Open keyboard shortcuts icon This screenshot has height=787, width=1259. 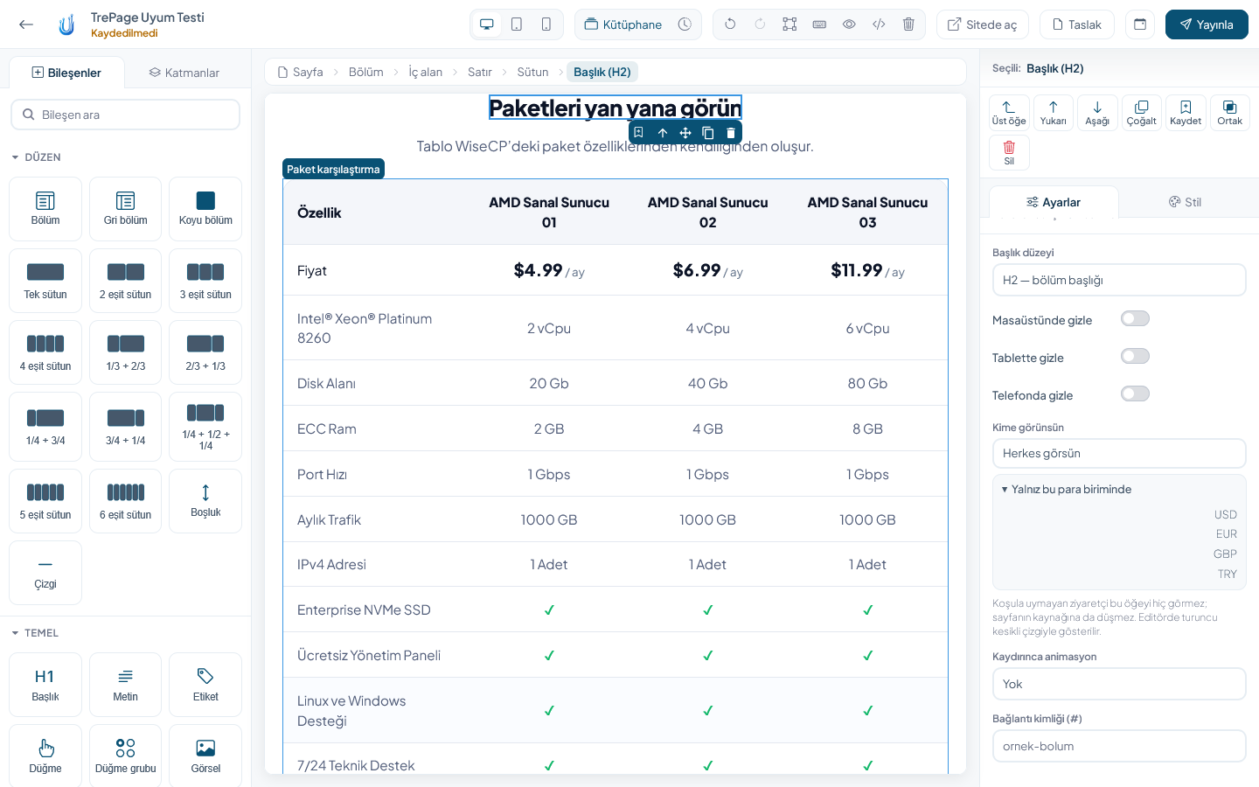point(819,24)
